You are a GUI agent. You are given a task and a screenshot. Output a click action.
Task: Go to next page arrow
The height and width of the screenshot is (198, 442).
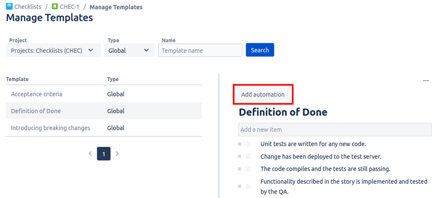pyautogui.click(x=117, y=154)
